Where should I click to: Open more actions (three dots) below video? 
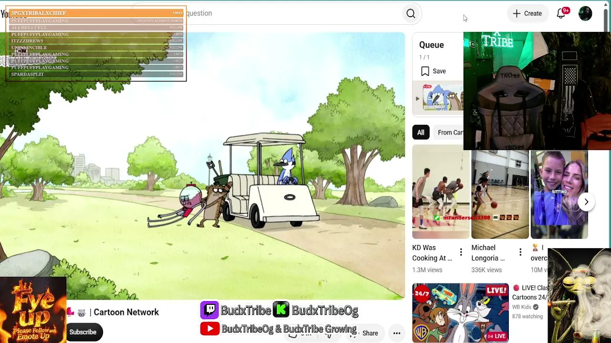397,333
